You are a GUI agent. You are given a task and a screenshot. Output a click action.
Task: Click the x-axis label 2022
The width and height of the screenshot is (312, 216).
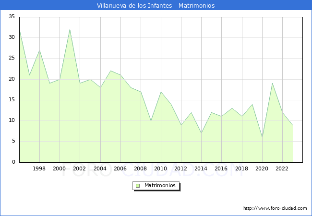coord(282,168)
